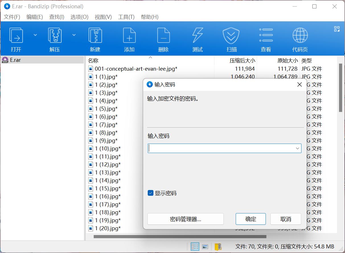Open the password history dropdown arrow
The width and height of the screenshot is (345, 253).
coord(297,148)
